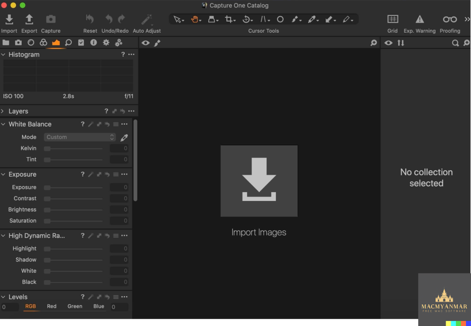The height and width of the screenshot is (326, 471).
Task: Open the Exposure panel more options
Action: (124, 174)
